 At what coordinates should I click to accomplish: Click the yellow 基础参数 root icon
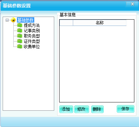13,20
